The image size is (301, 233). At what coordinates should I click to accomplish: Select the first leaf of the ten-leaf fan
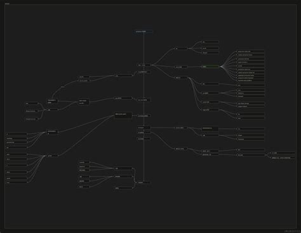(251, 51)
